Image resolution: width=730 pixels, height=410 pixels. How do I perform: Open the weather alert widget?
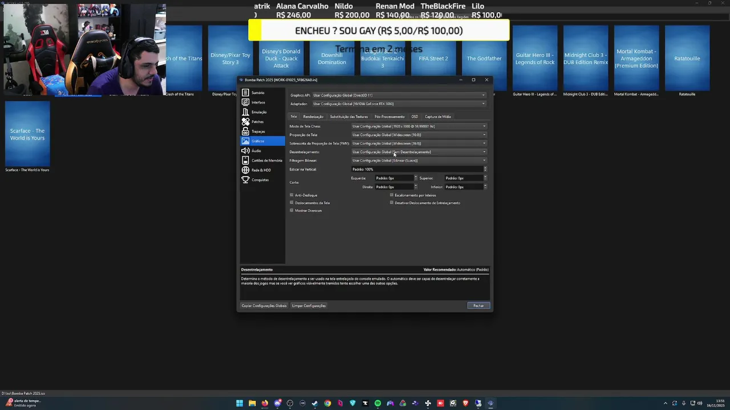pyautogui.click(x=23, y=403)
